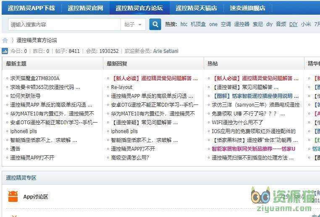Click the home icon in breadcrumb

[5, 40]
